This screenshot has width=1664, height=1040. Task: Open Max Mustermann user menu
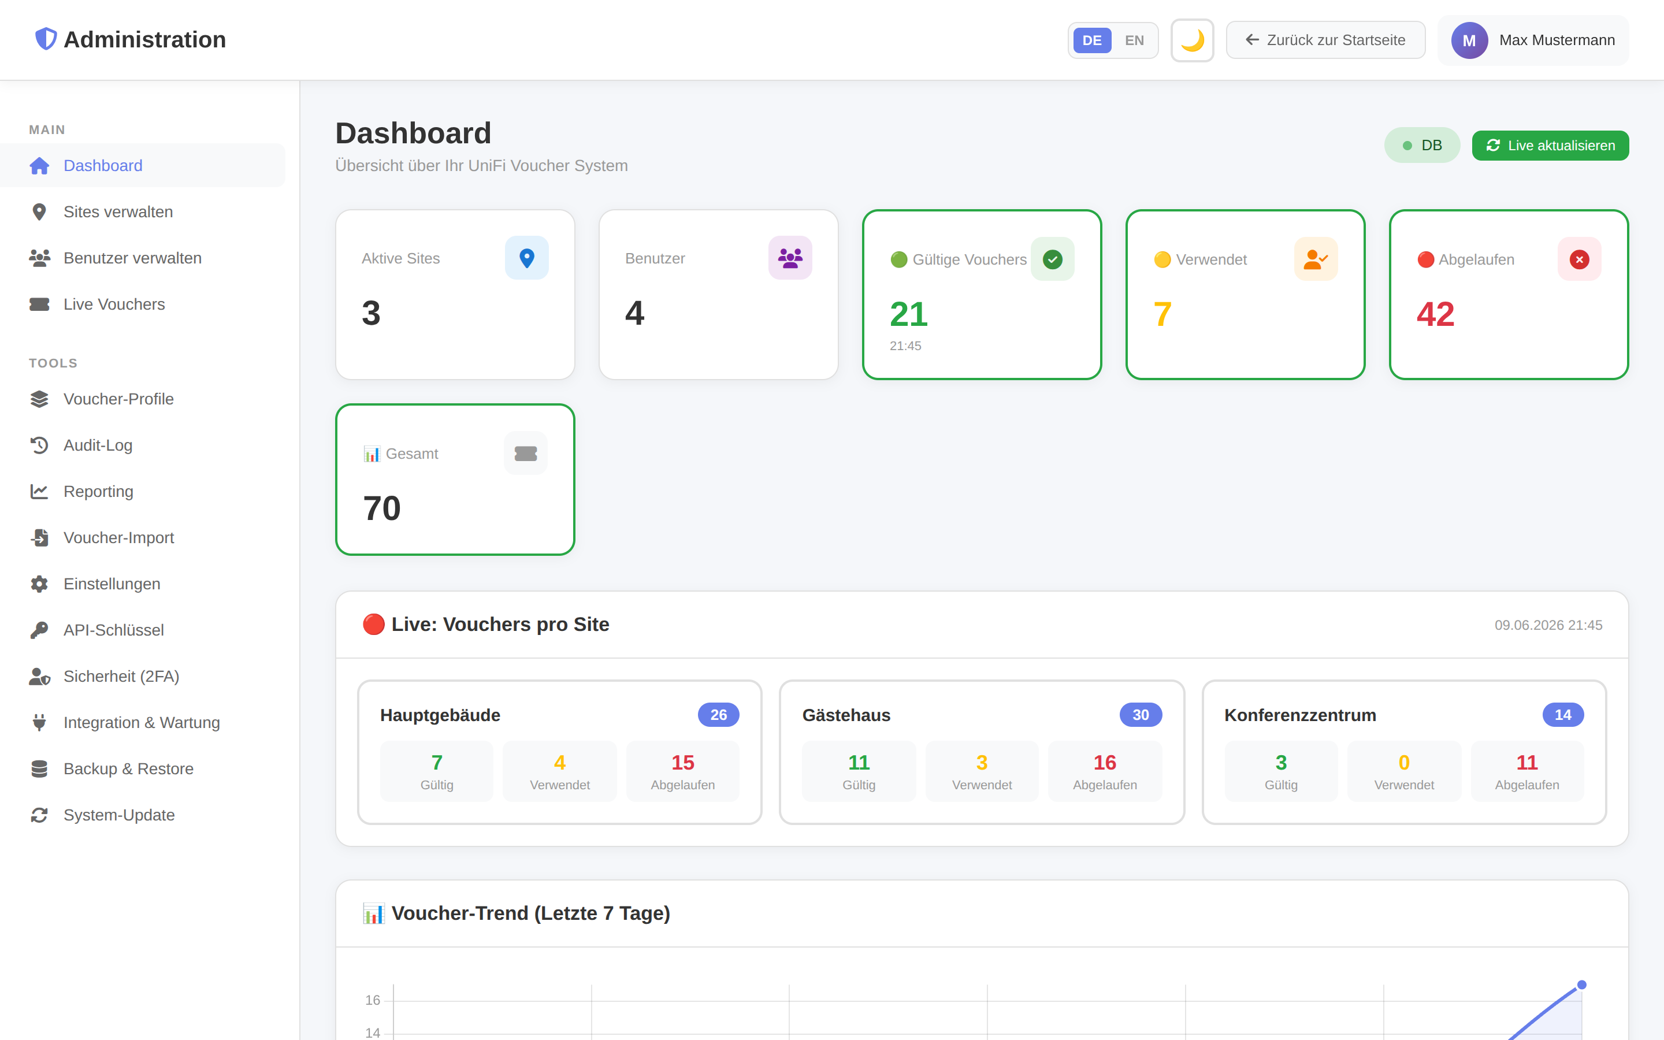click(1533, 40)
